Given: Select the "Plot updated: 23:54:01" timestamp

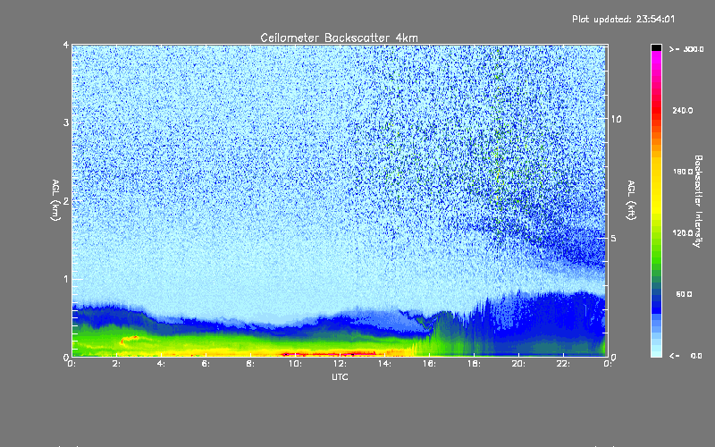Looking at the screenshot, I should 623,19.
